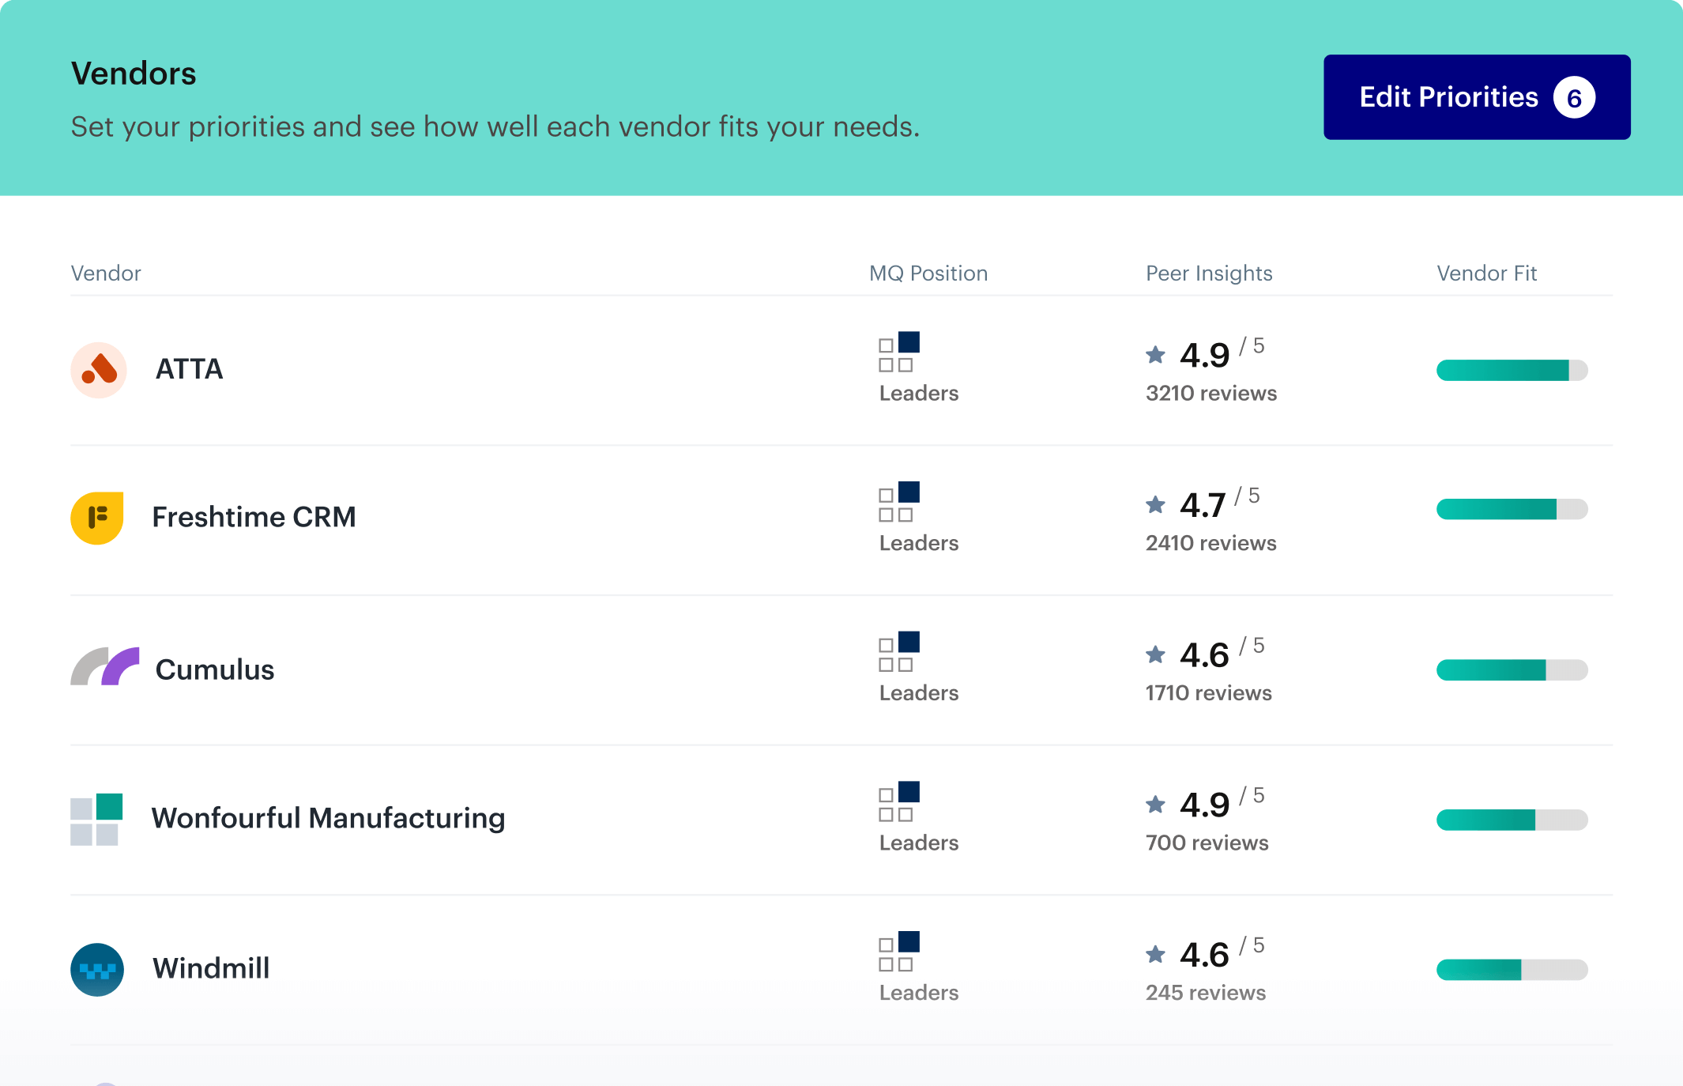Click the star icon beside ATTA's 4.9 rating
Screen dimensions: 1683x1086
click(1156, 356)
